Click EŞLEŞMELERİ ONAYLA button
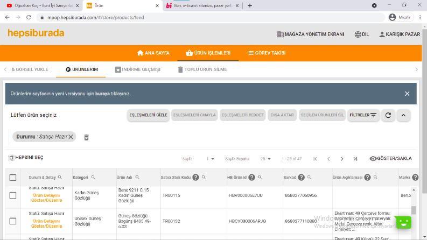The width and height of the screenshot is (427, 240). click(194, 115)
